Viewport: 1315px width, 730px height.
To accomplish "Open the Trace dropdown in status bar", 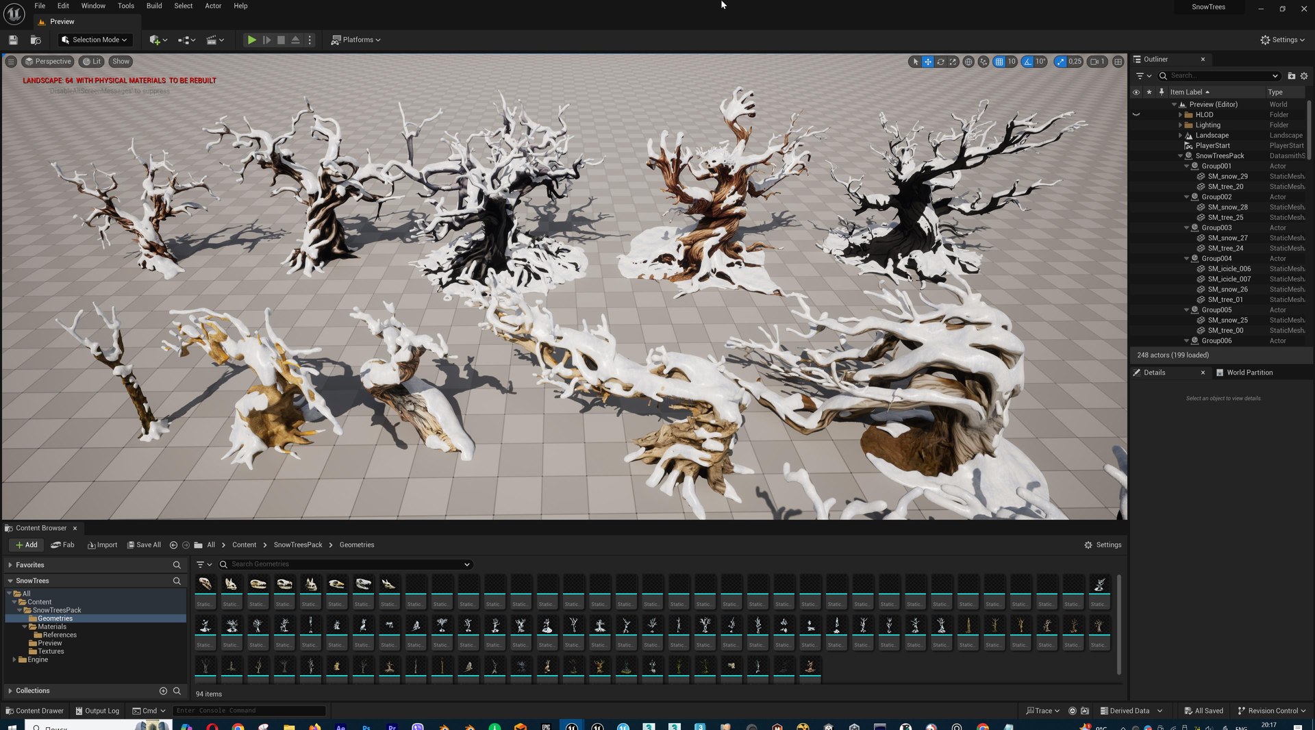I will pos(1042,711).
